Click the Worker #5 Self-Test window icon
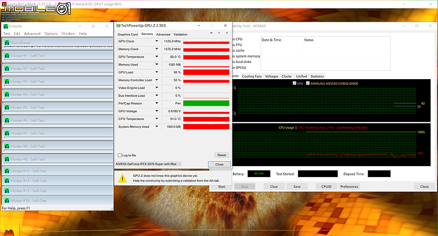 tap(7, 108)
